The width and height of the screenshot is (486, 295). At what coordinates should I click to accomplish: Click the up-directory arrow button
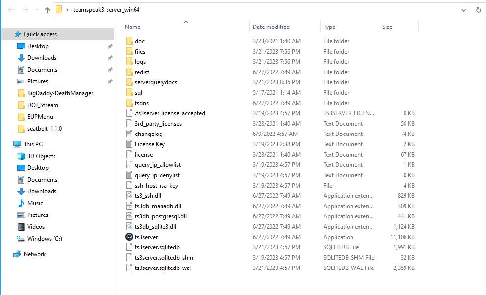[47, 10]
